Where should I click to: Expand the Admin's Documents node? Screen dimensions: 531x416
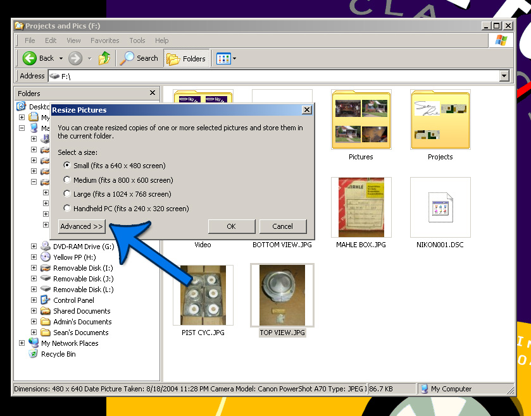point(34,322)
